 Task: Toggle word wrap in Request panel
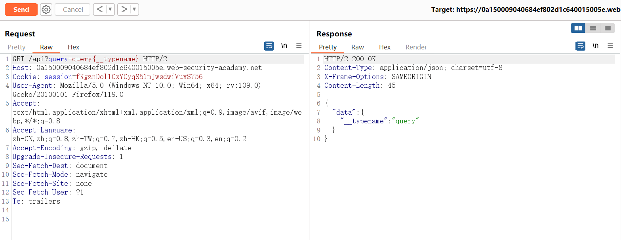[x=269, y=46]
